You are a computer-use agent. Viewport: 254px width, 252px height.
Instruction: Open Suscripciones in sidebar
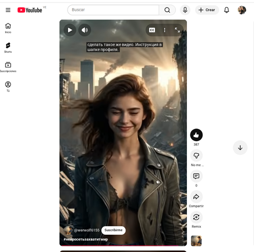(x=8, y=67)
